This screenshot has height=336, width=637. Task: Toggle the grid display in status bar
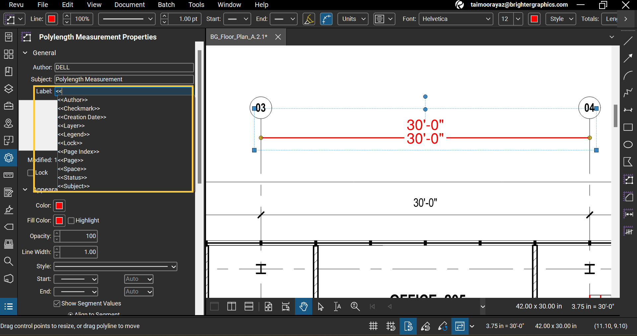(x=374, y=326)
